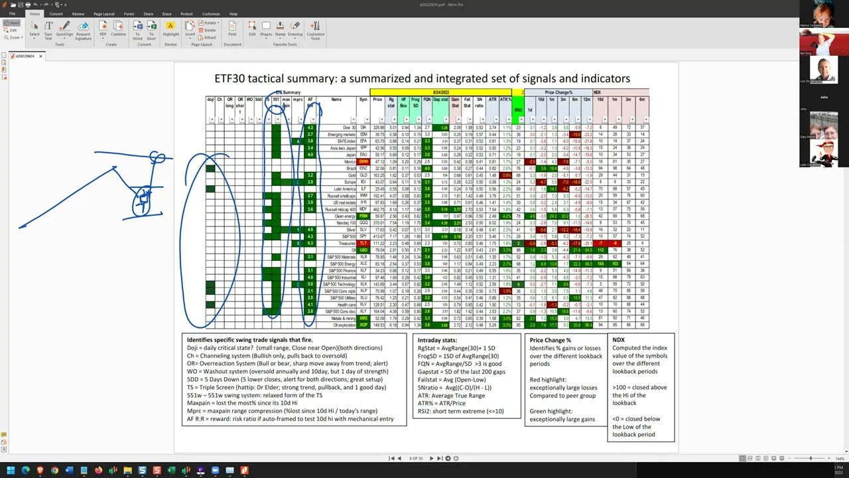849x478 pixels.
Task: Open the Combine files tool
Action: pos(118,29)
